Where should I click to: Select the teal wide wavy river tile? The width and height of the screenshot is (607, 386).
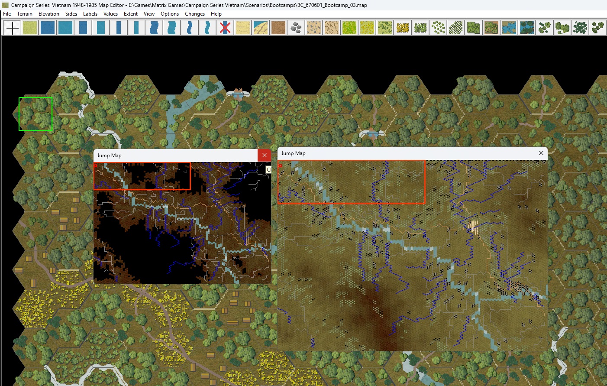tap(172, 28)
